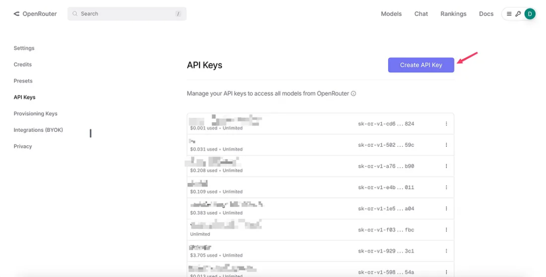Screen dimensions: 546x277
Task: Click key text sk-or-v1-f03...fbc
Action: pyautogui.click(x=386, y=230)
